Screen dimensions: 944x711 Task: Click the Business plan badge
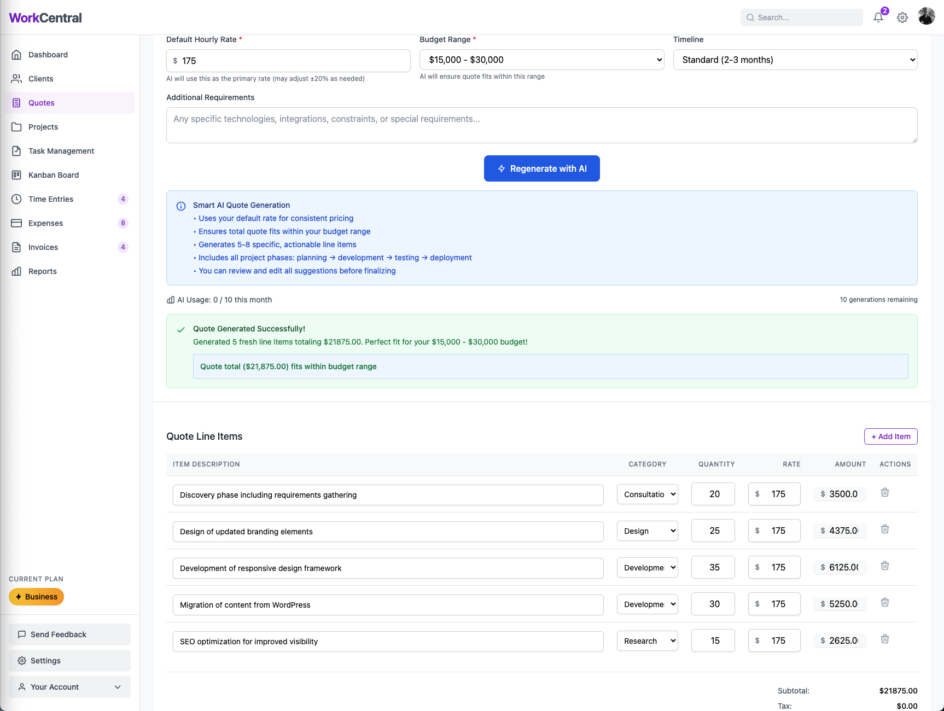pyautogui.click(x=36, y=597)
